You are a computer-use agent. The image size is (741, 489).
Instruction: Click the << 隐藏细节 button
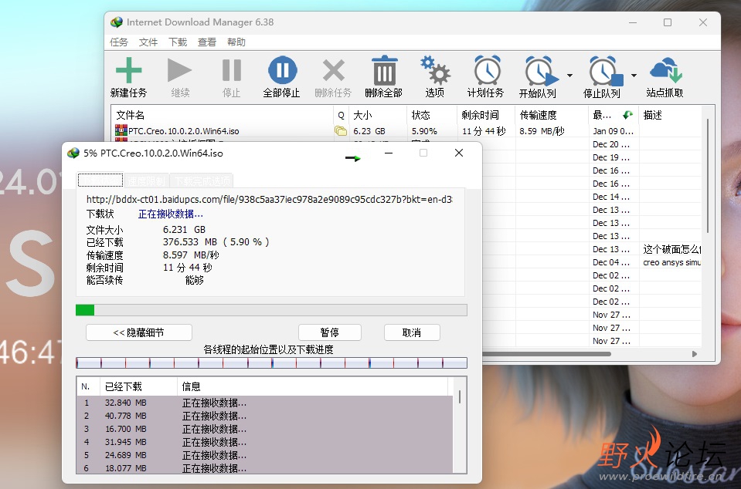point(139,332)
